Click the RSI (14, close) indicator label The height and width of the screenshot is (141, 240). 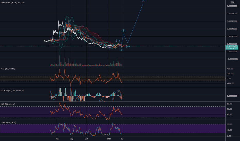[8, 104]
